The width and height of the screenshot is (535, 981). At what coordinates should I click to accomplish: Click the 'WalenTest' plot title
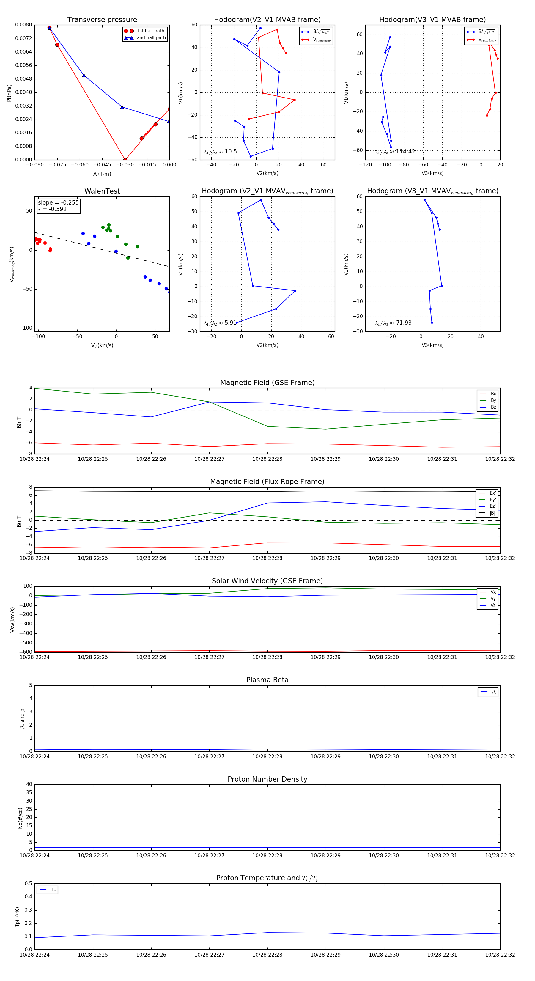pyautogui.click(x=102, y=191)
